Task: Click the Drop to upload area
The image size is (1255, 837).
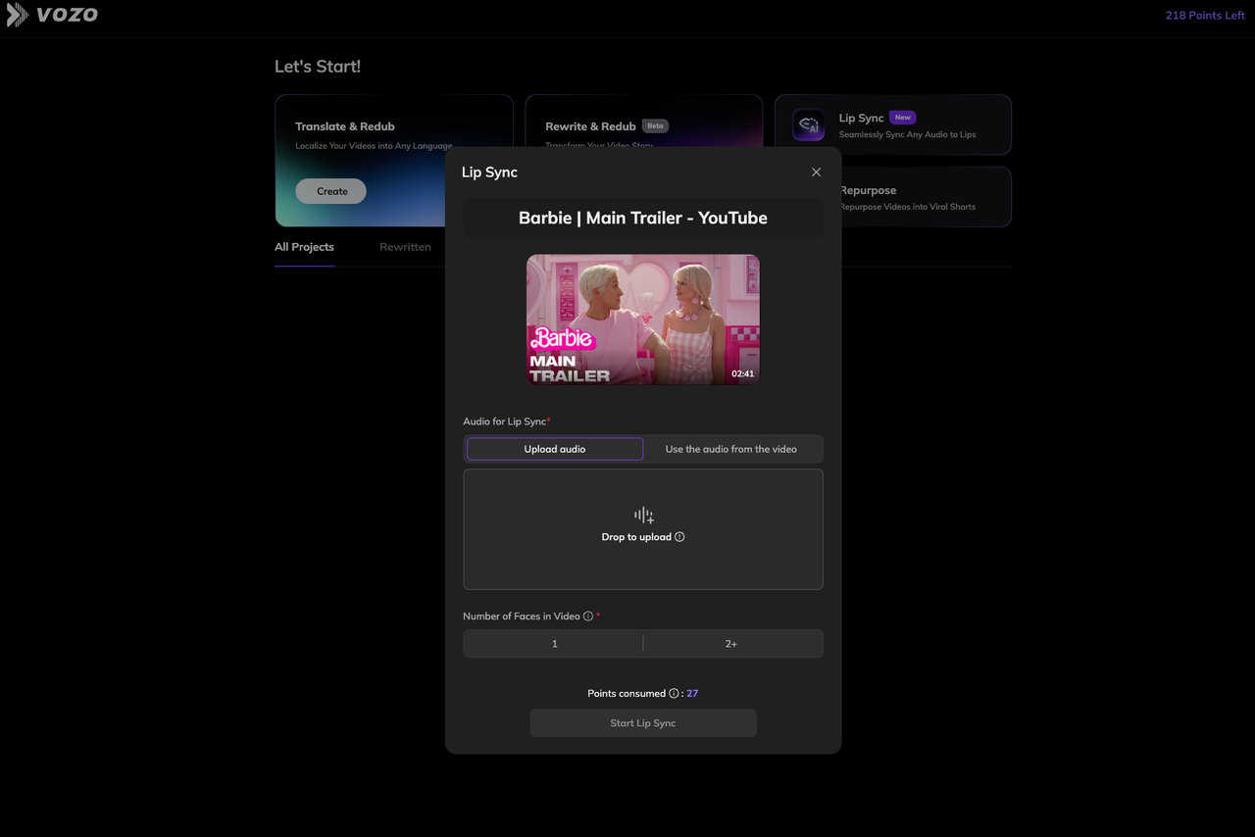Action: click(643, 529)
